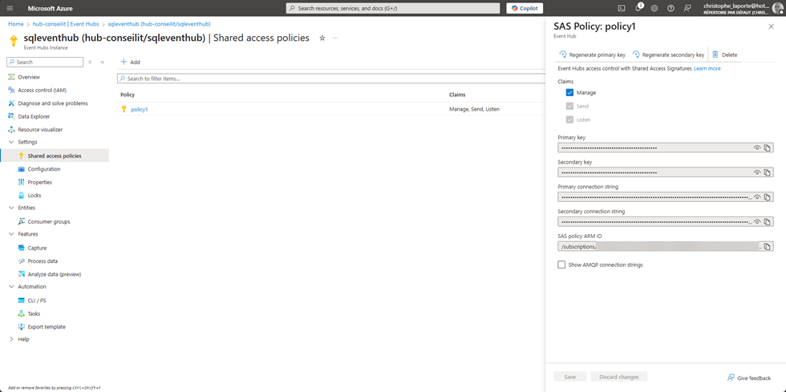Go to Home breadcrumb
This screenshot has height=392, width=786.
coord(15,23)
